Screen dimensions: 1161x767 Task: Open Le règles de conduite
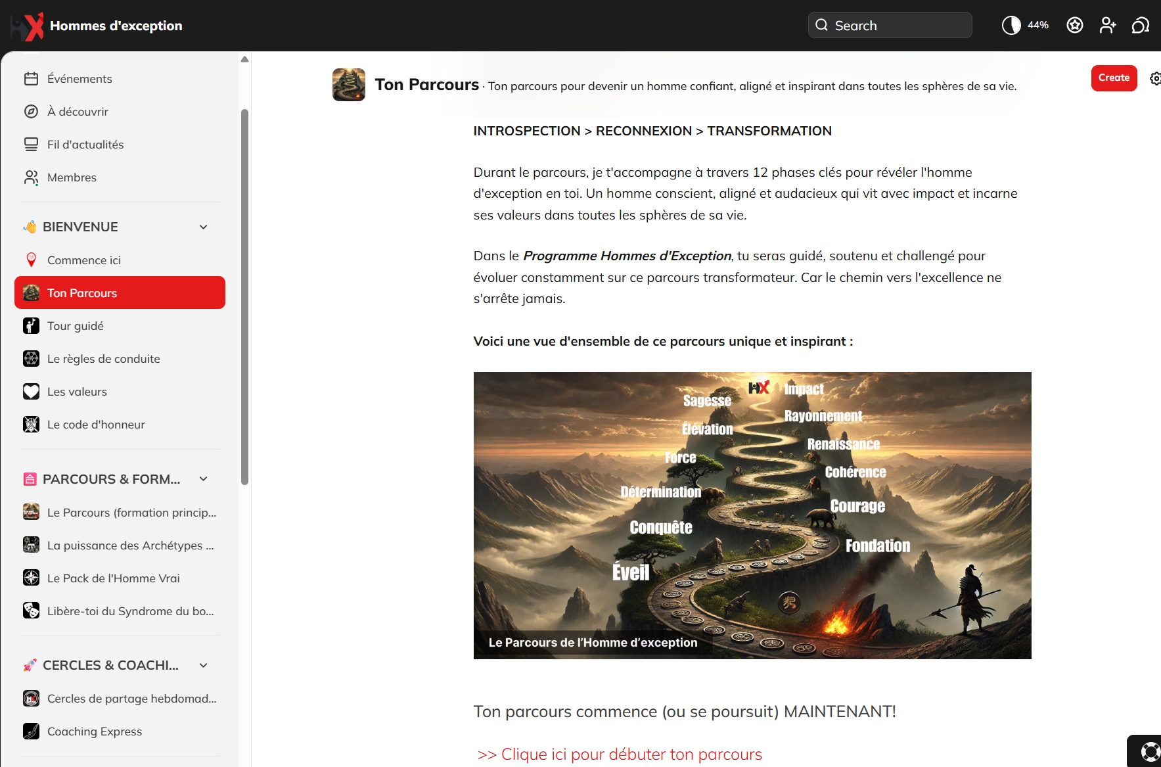120,359
